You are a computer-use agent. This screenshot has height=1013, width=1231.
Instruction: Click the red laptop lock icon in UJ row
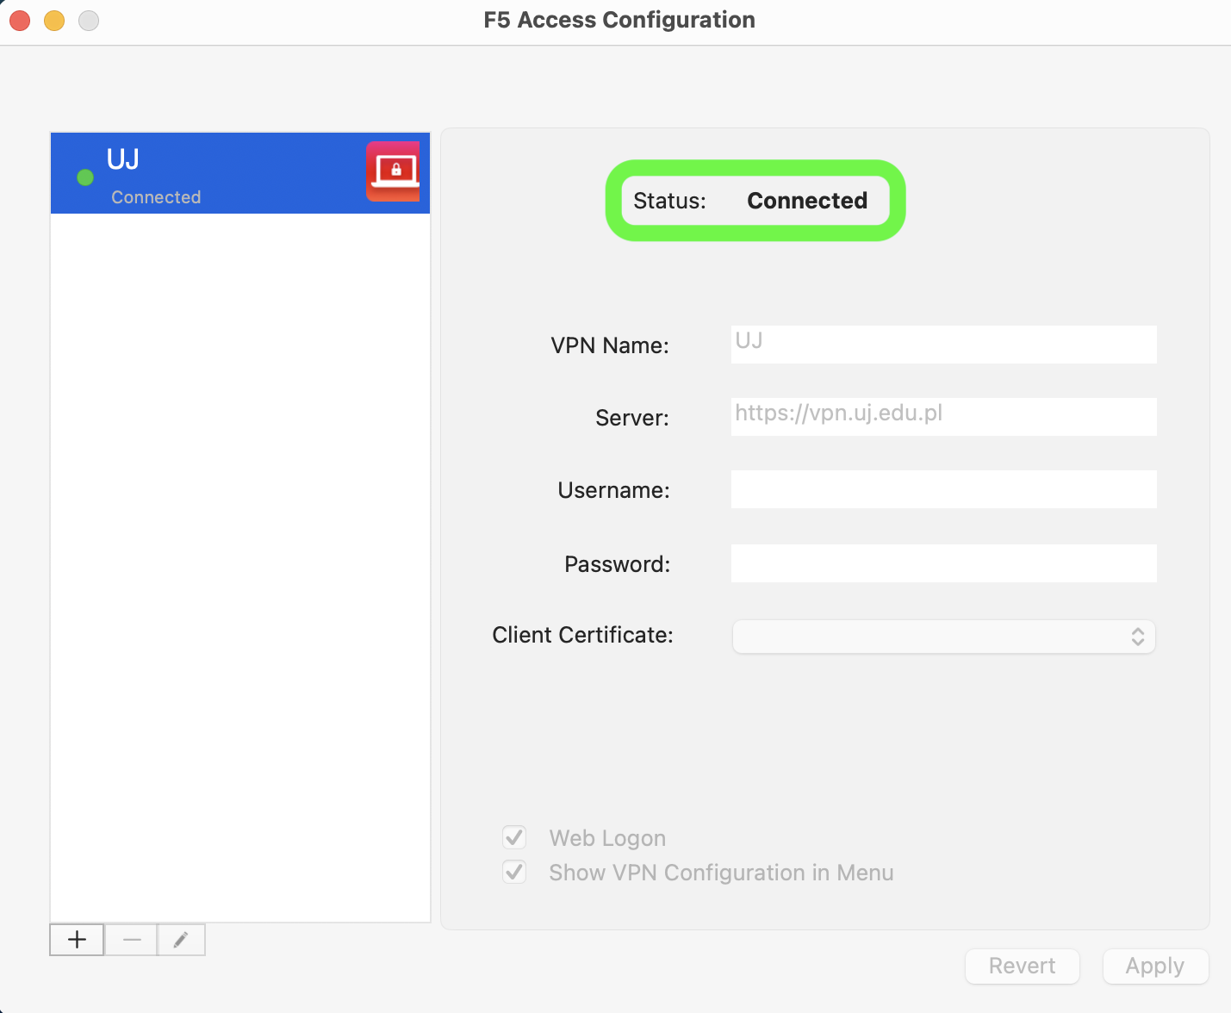[393, 171]
